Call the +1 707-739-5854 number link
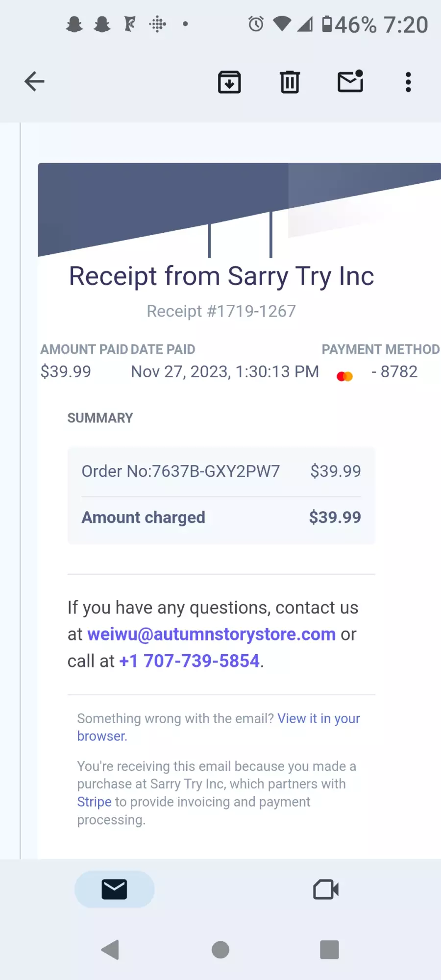The height and width of the screenshot is (980, 441). 189,661
